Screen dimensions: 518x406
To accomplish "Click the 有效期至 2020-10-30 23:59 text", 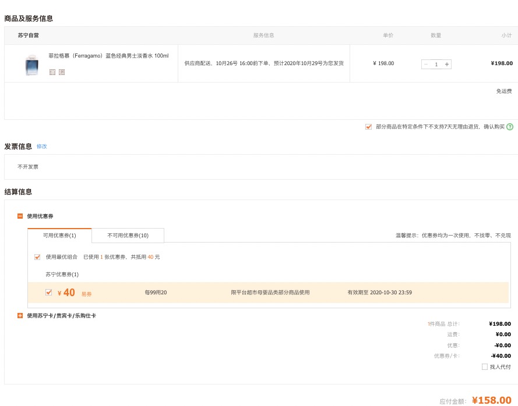I will click(x=379, y=293).
